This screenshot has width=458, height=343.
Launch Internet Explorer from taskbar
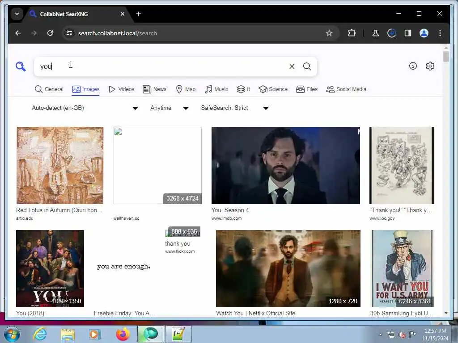tap(40, 334)
